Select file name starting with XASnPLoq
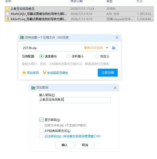This screenshot has height=159, width=157. click(x=38, y=19)
